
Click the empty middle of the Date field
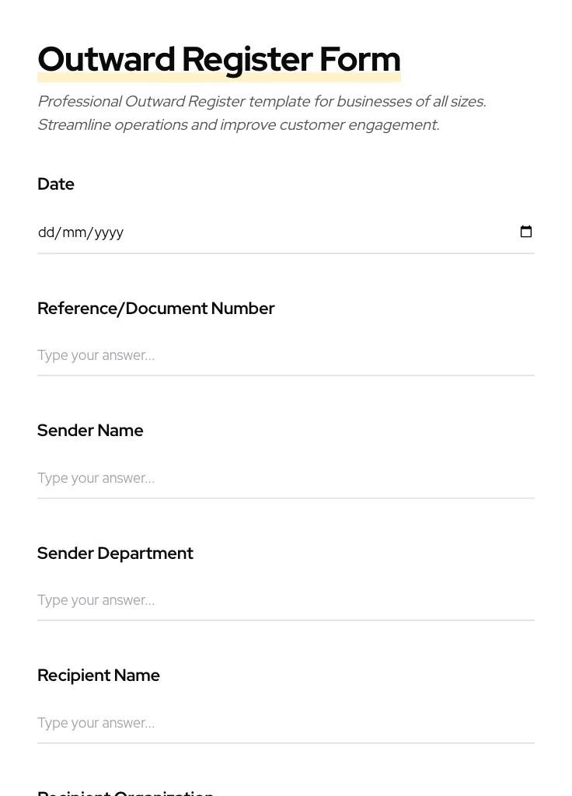[311, 232]
